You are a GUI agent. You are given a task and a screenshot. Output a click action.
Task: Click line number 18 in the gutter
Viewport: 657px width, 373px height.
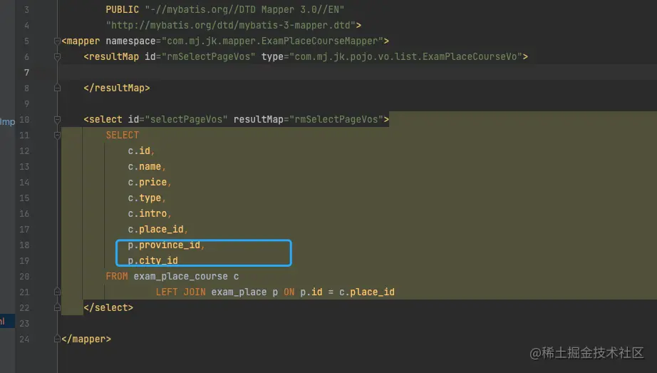pos(24,245)
